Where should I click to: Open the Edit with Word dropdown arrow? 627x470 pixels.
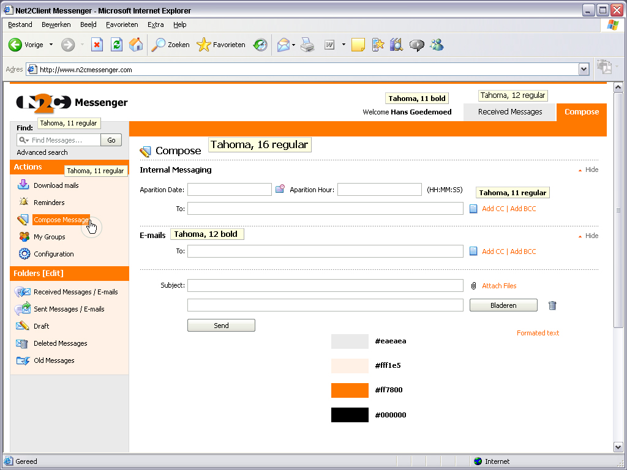tap(344, 45)
